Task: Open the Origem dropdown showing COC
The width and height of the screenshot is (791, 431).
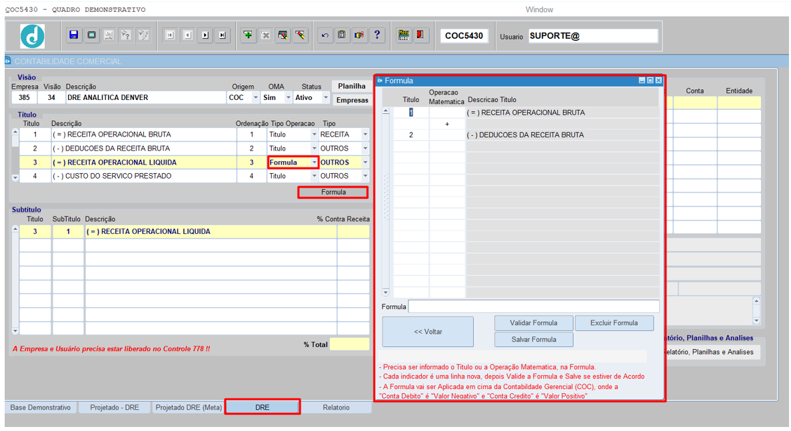Action: pos(255,98)
